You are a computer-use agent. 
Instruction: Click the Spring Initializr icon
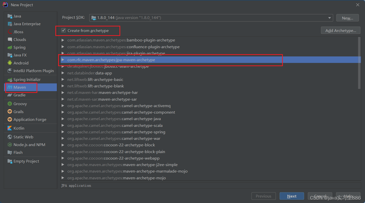click(x=10, y=80)
